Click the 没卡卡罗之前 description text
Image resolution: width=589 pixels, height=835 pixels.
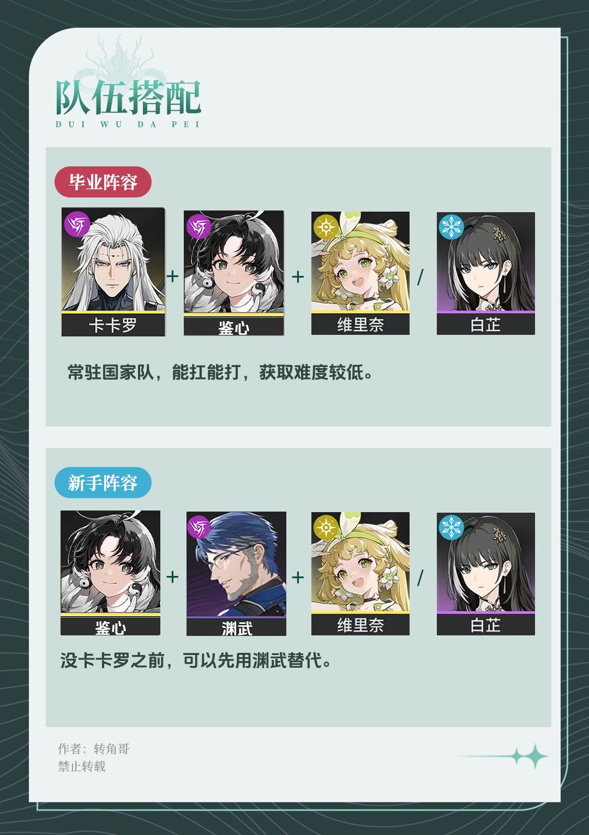(x=196, y=660)
